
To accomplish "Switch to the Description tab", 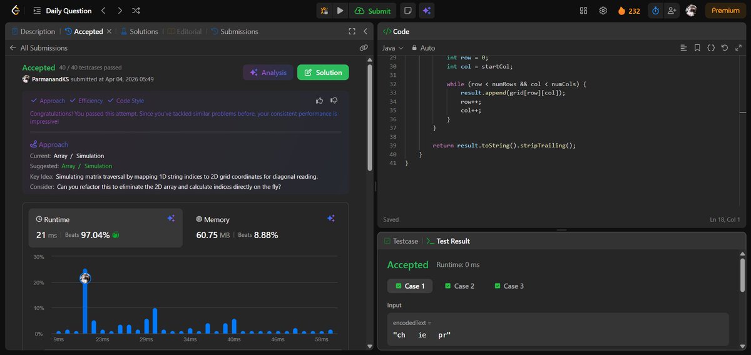I will [x=33, y=31].
